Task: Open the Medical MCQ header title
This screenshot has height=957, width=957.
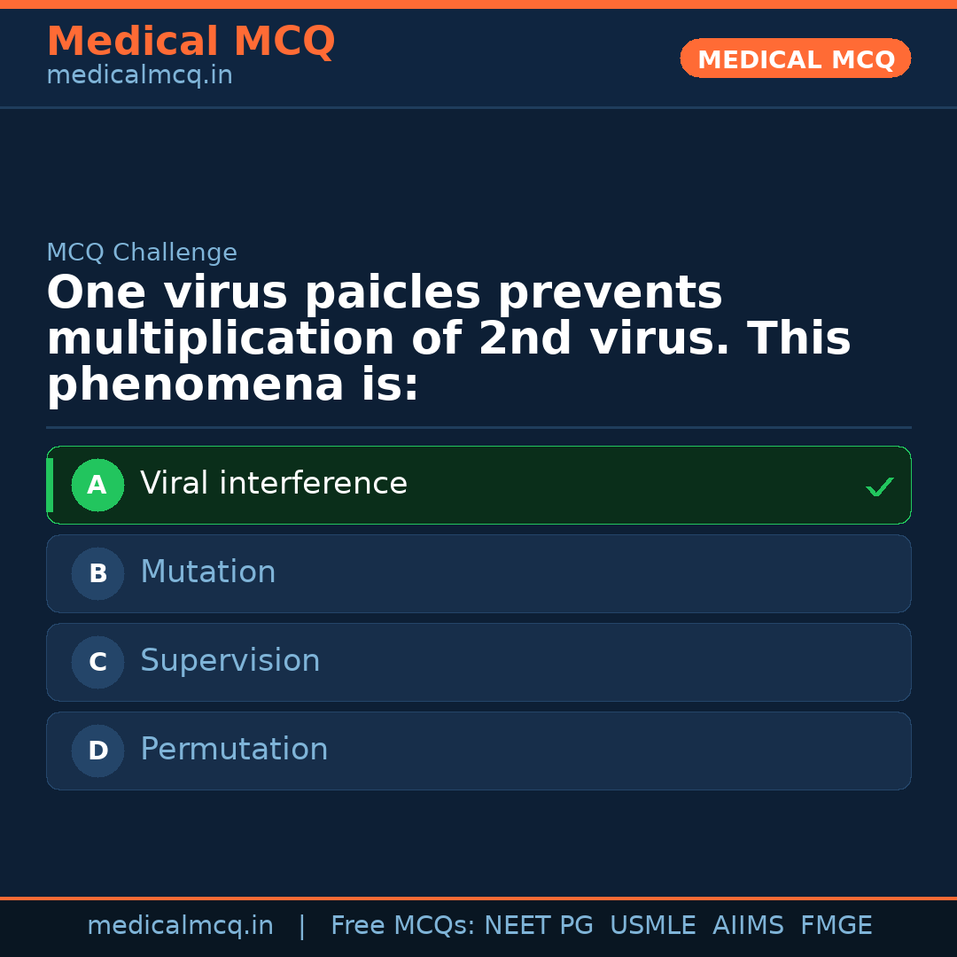Action: (x=191, y=42)
